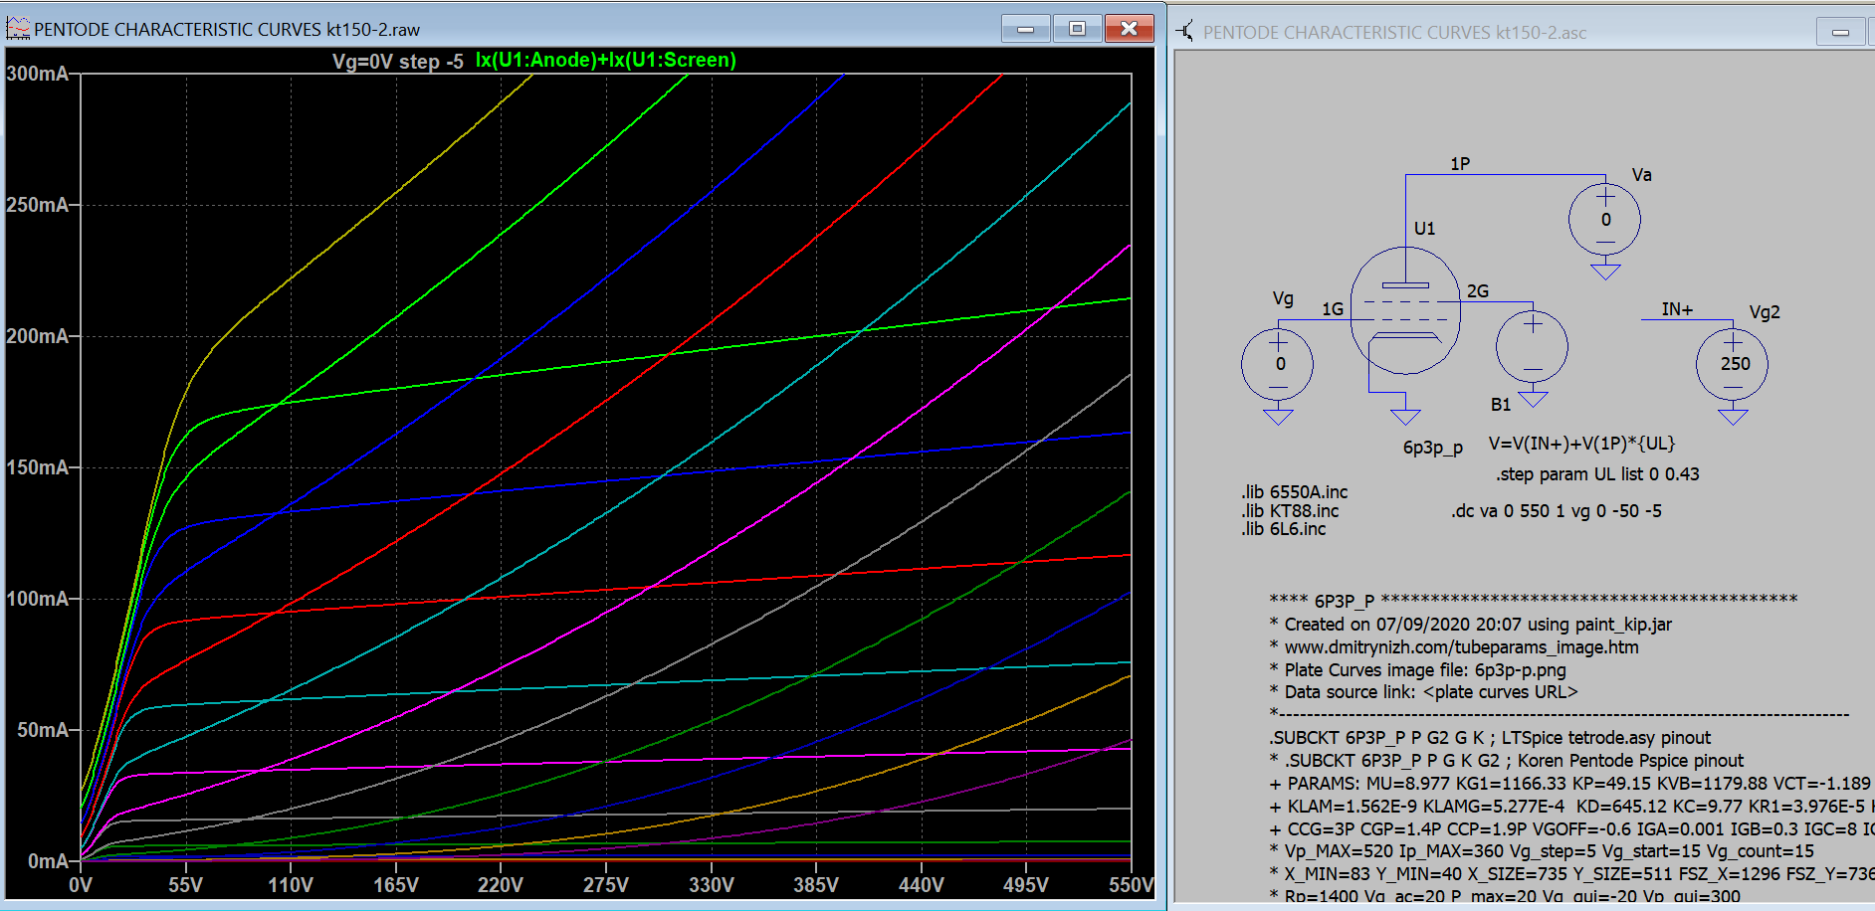Viewport: 1875px width, 911px height.
Task: Click the ground symbol below the Va source
Action: tap(1605, 270)
